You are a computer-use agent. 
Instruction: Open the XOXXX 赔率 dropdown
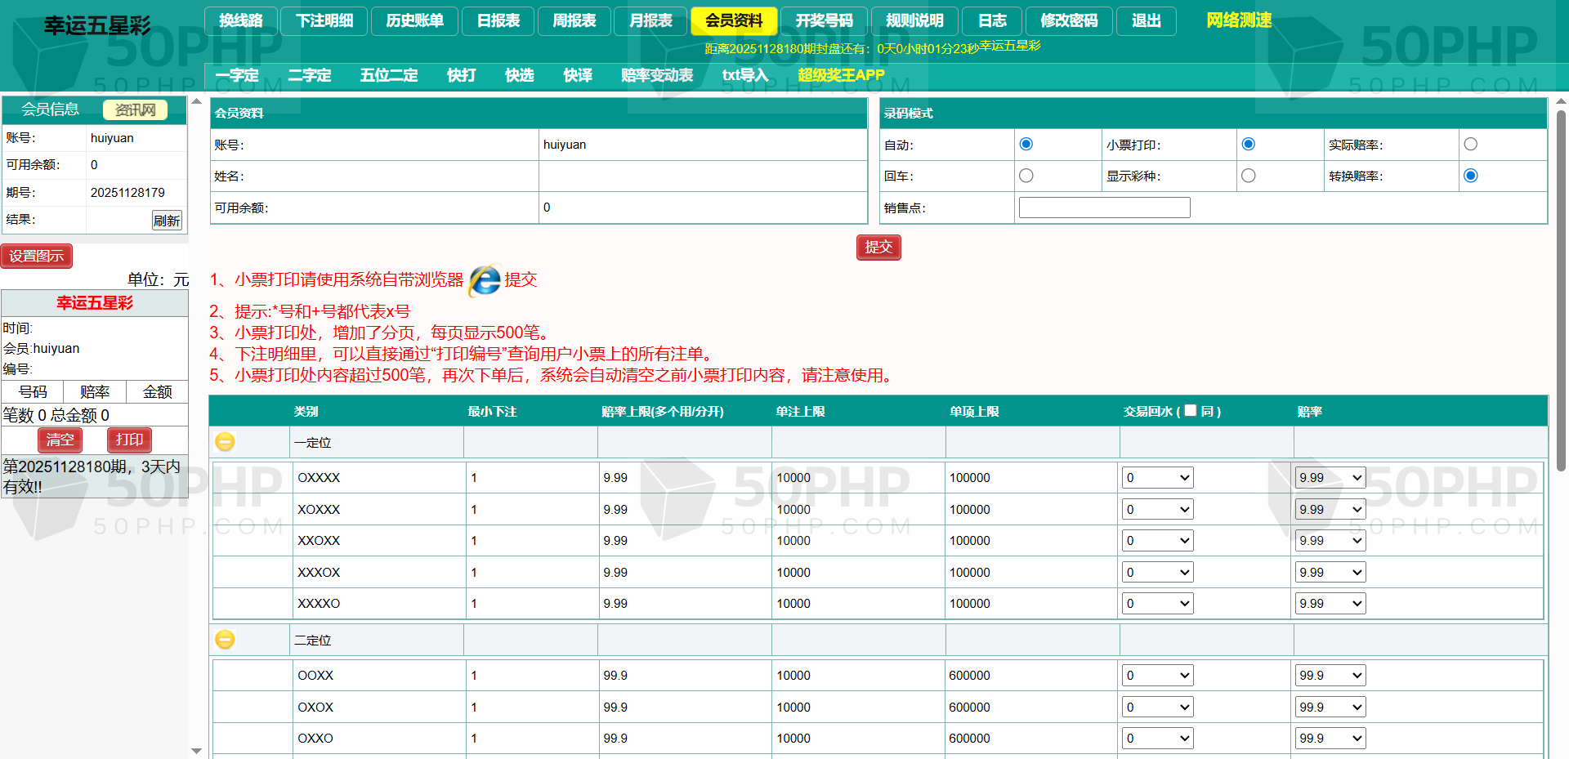1330,510
